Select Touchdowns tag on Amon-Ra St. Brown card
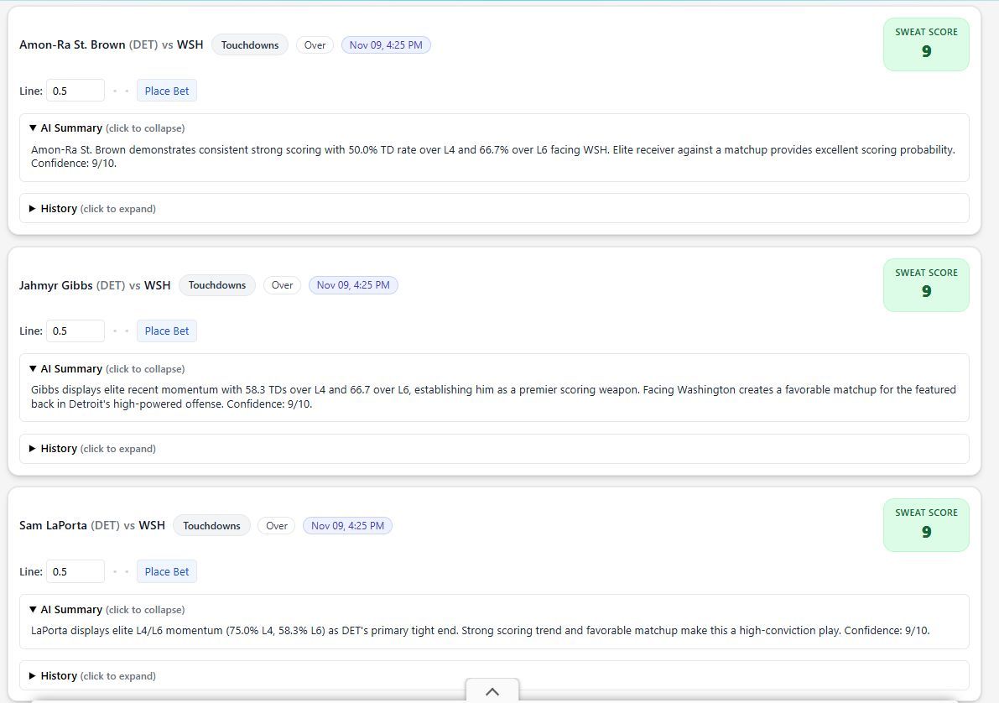 pos(250,45)
